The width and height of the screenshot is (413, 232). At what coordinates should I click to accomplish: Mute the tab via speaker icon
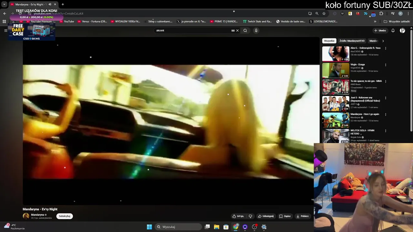50,5
